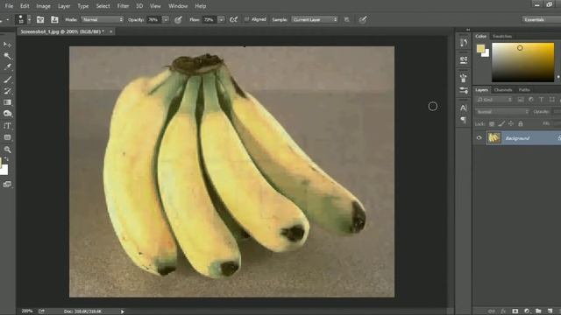Open the Select menu

pos(103,6)
